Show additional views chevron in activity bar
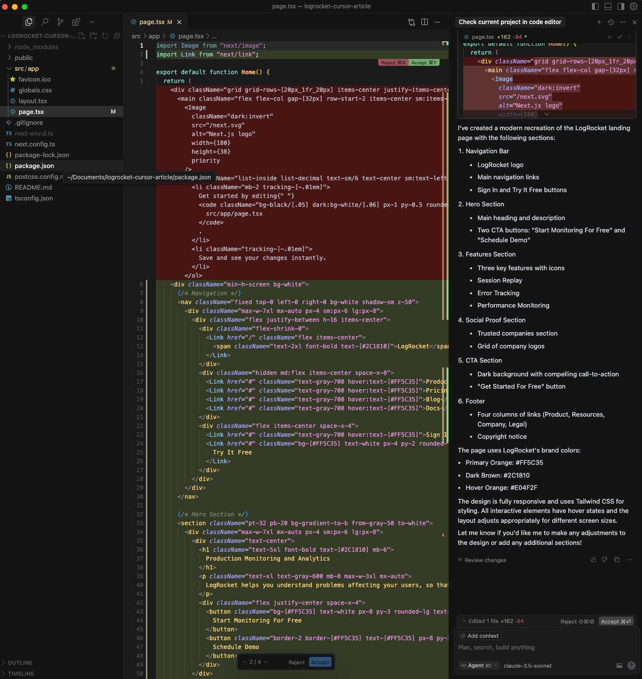Screen dimensions: 642x679 [92, 22]
